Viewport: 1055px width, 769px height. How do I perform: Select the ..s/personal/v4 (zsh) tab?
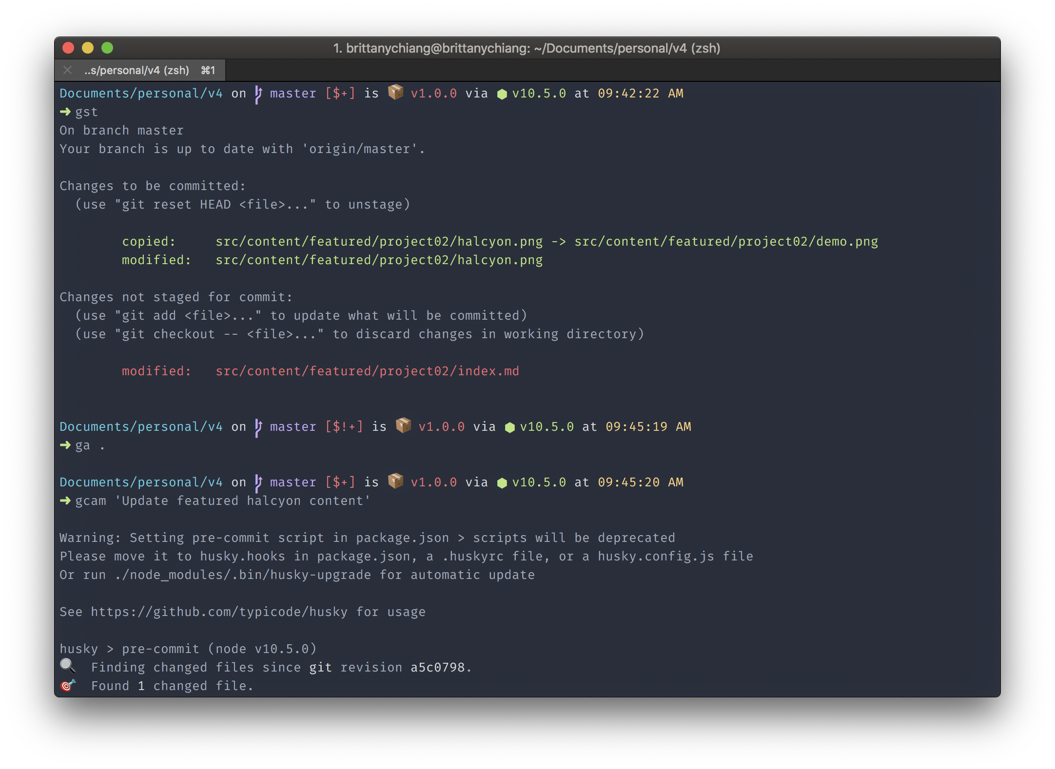click(x=137, y=70)
